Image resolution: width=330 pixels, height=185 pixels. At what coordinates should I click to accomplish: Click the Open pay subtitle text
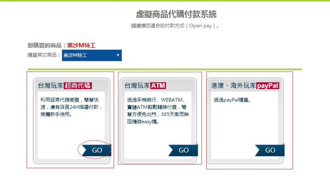pos(176,26)
